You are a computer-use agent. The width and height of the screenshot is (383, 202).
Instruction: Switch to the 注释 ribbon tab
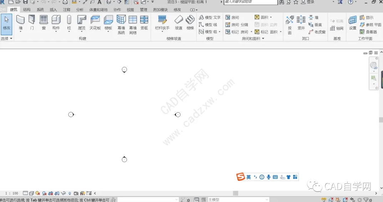(66, 10)
